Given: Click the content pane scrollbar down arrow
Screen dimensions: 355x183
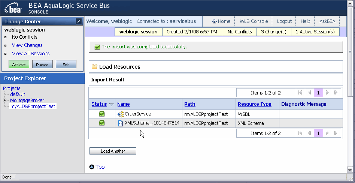Looking at the screenshot, I should [x=350, y=169].
